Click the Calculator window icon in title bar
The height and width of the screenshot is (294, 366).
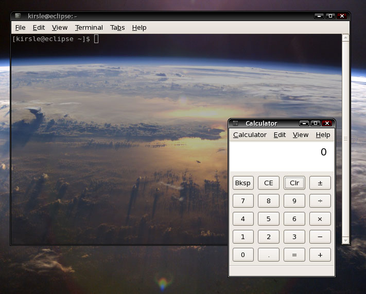pos(235,123)
